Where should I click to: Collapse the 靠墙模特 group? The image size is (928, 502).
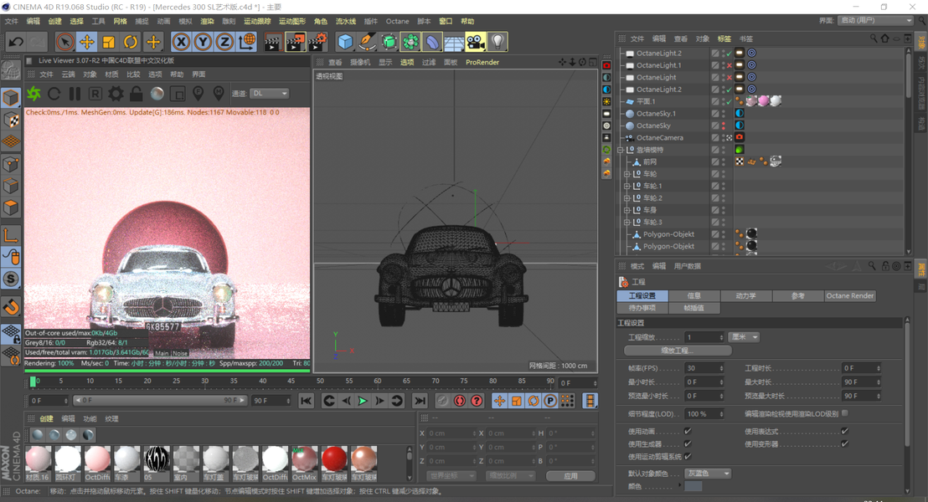click(x=621, y=150)
